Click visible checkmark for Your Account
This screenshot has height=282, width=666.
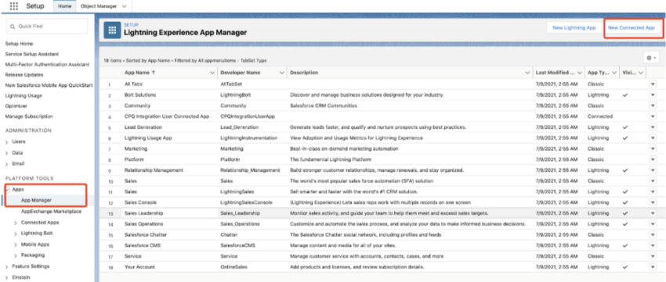coord(625,266)
